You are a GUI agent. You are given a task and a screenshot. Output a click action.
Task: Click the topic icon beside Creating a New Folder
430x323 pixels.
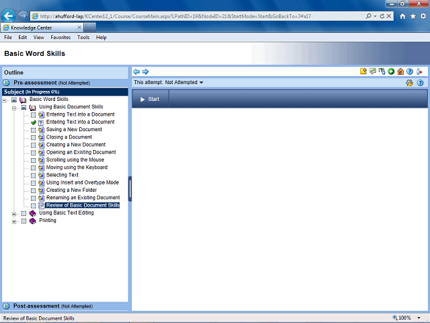[x=41, y=190]
